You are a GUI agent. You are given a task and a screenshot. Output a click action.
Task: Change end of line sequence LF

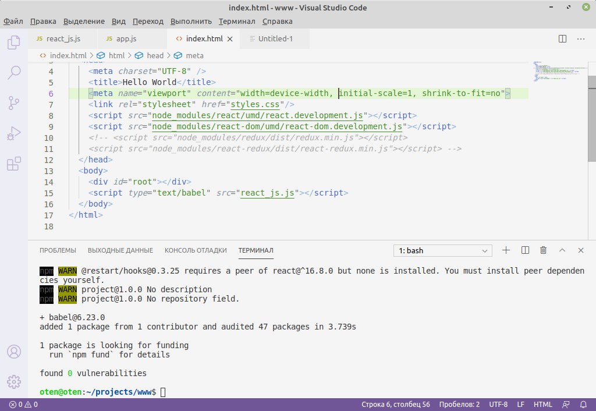coord(521,405)
